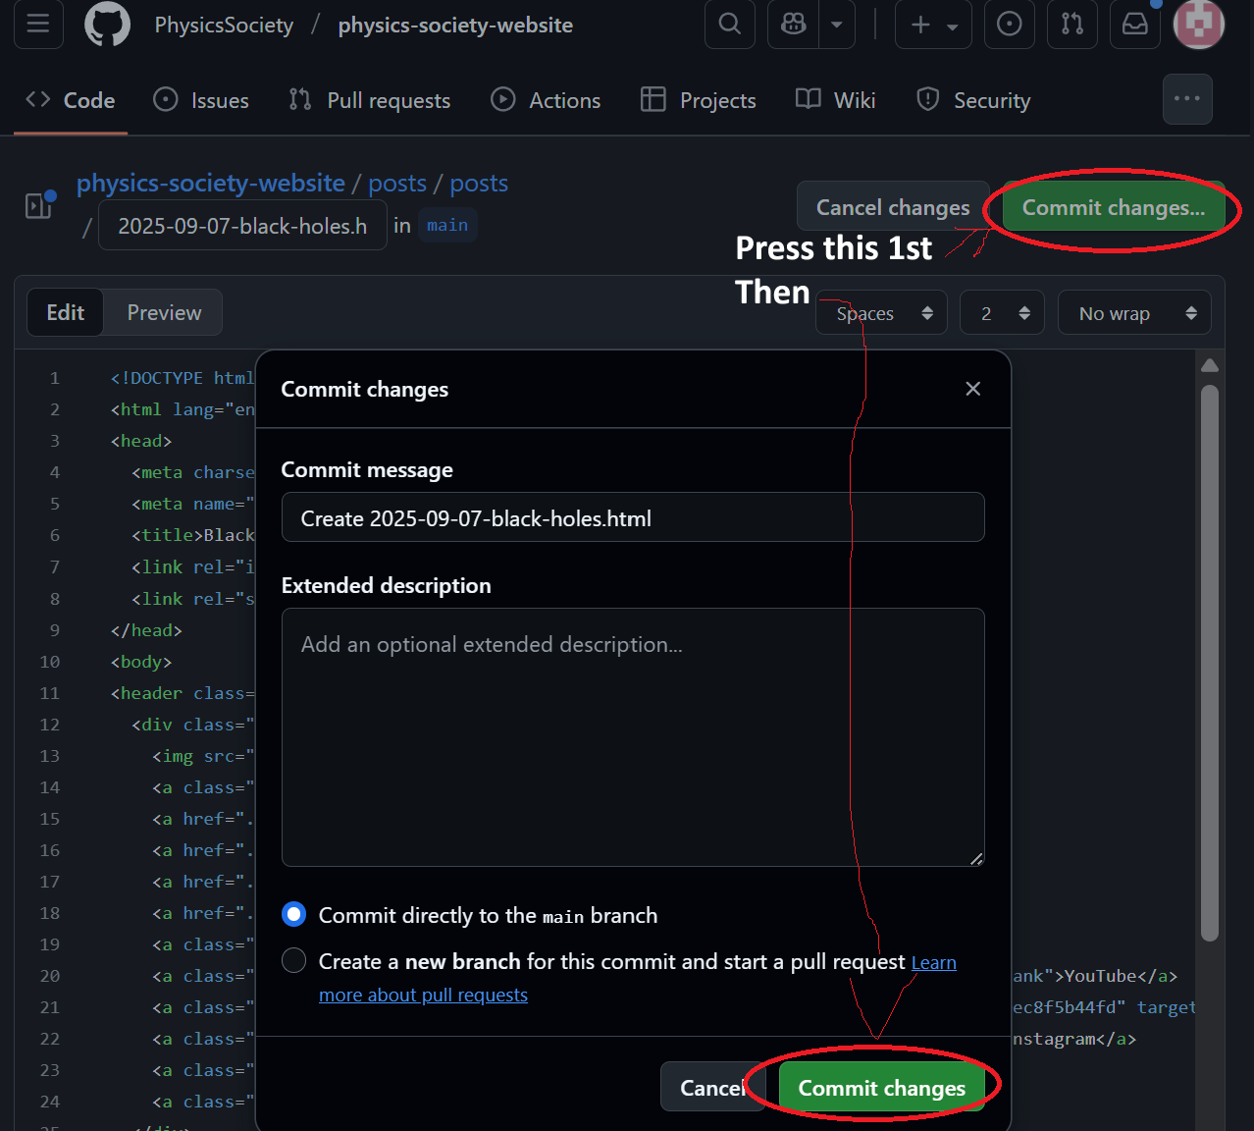Open the Spaces indentation dropdown
This screenshot has height=1131, width=1254.
pyautogui.click(x=880, y=312)
